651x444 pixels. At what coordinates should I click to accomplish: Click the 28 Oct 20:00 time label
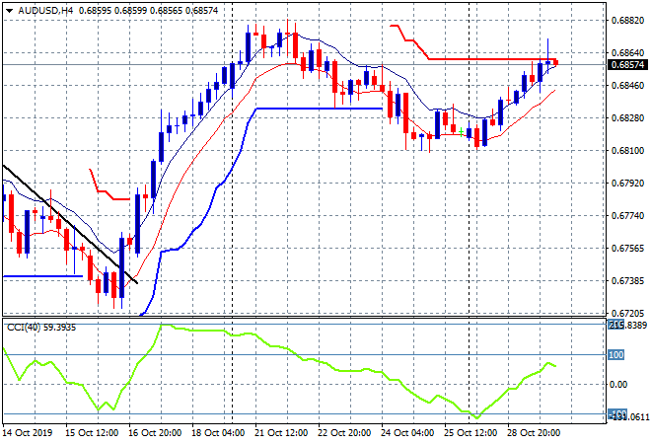(534, 433)
